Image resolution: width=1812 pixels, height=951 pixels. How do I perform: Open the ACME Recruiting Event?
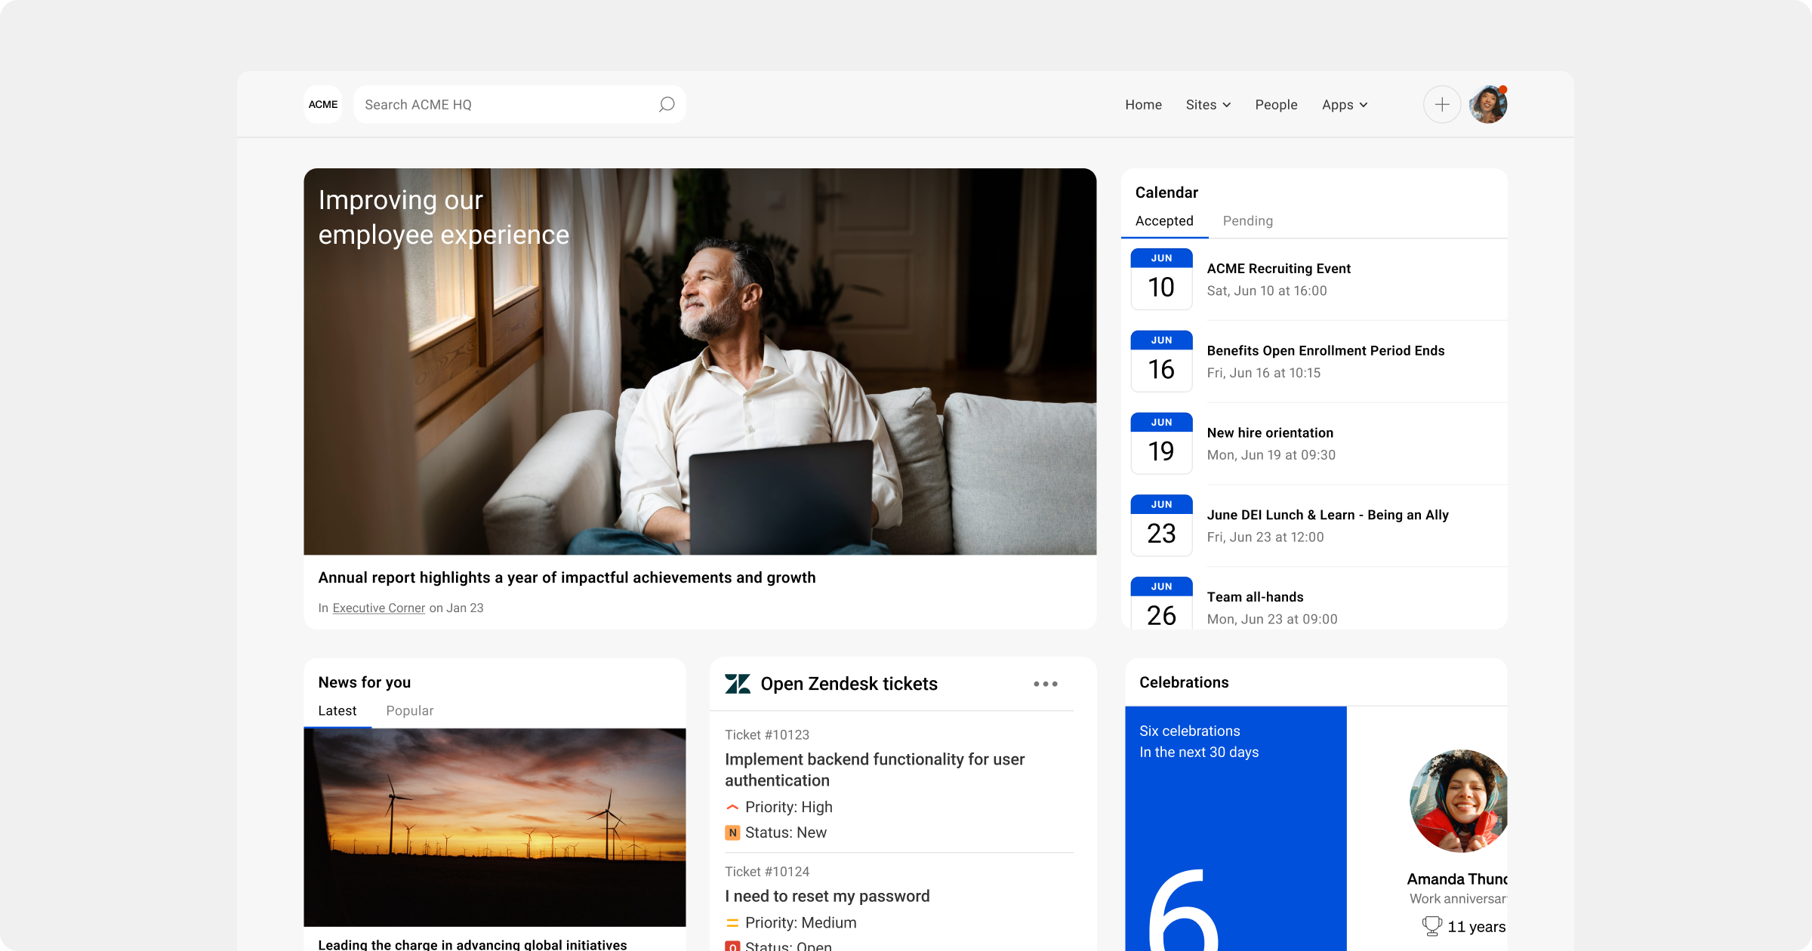[1278, 269]
